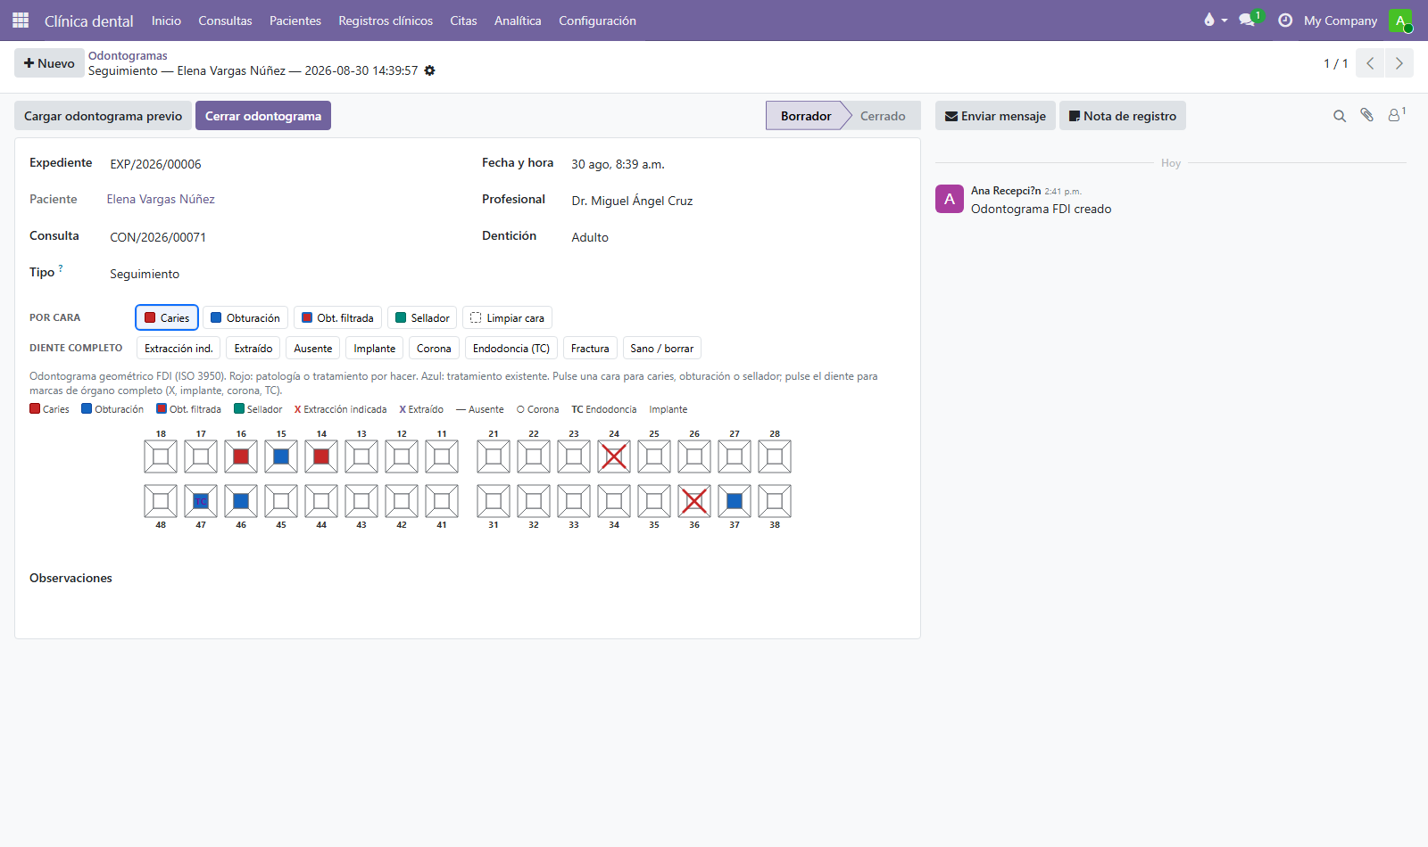Image resolution: width=1428 pixels, height=847 pixels.
Task: Open the Pacientes menu
Action: 295,21
